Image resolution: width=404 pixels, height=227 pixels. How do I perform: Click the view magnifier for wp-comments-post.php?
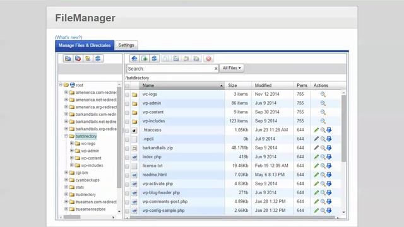(x=323, y=202)
